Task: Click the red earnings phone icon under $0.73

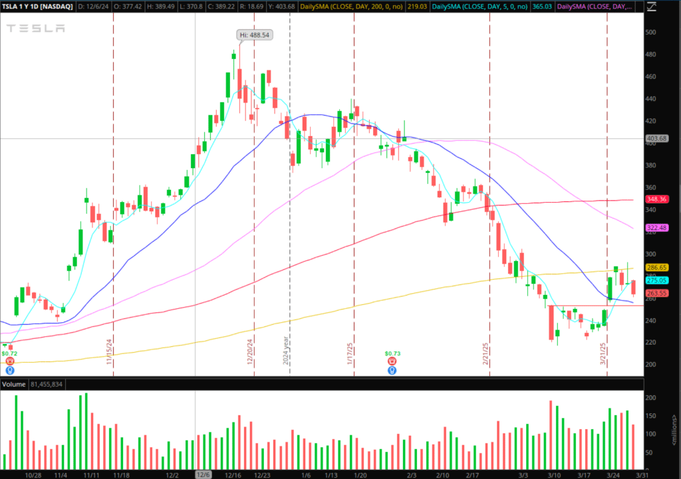Action: [392, 361]
